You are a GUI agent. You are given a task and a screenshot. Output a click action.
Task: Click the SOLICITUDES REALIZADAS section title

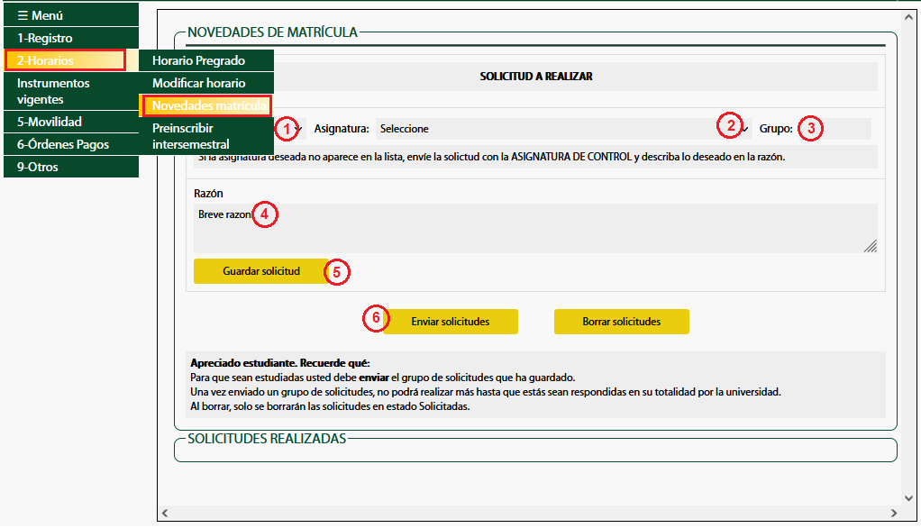(267, 439)
